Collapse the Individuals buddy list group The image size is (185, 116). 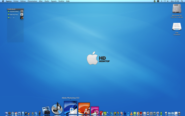tap(8, 9)
